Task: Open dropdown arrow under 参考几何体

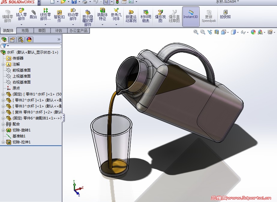Action: pos(116,25)
